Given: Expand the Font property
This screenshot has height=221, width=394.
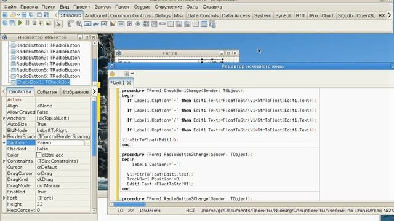Looking at the screenshot, I should point(4,198).
